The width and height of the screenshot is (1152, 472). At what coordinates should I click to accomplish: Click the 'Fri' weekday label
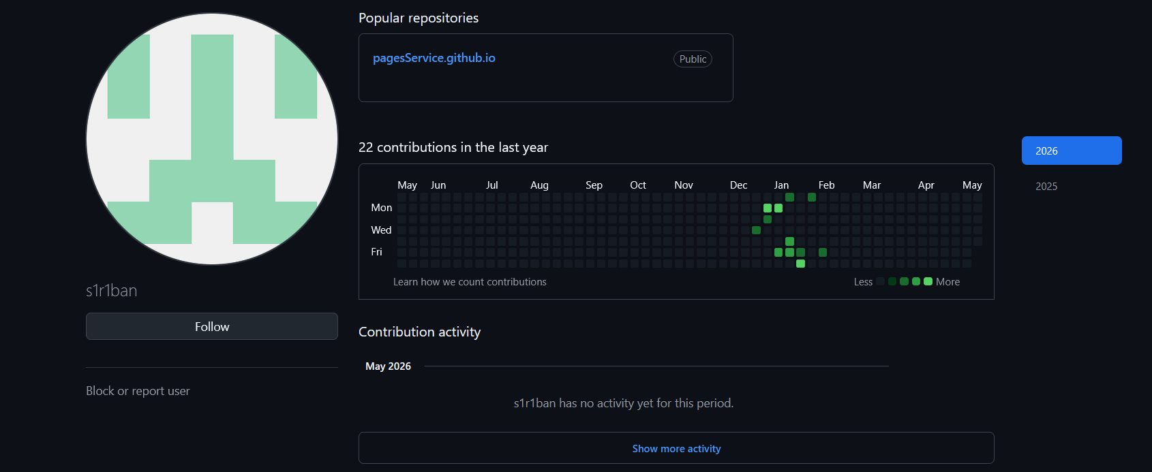376,252
